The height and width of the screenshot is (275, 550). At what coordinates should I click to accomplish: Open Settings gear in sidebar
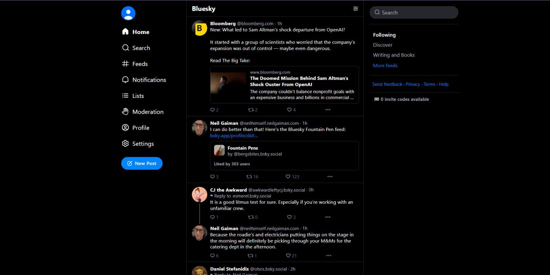(138, 144)
